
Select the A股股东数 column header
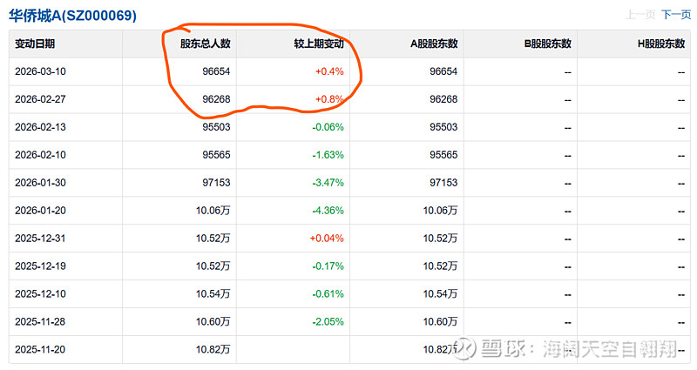click(x=434, y=44)
